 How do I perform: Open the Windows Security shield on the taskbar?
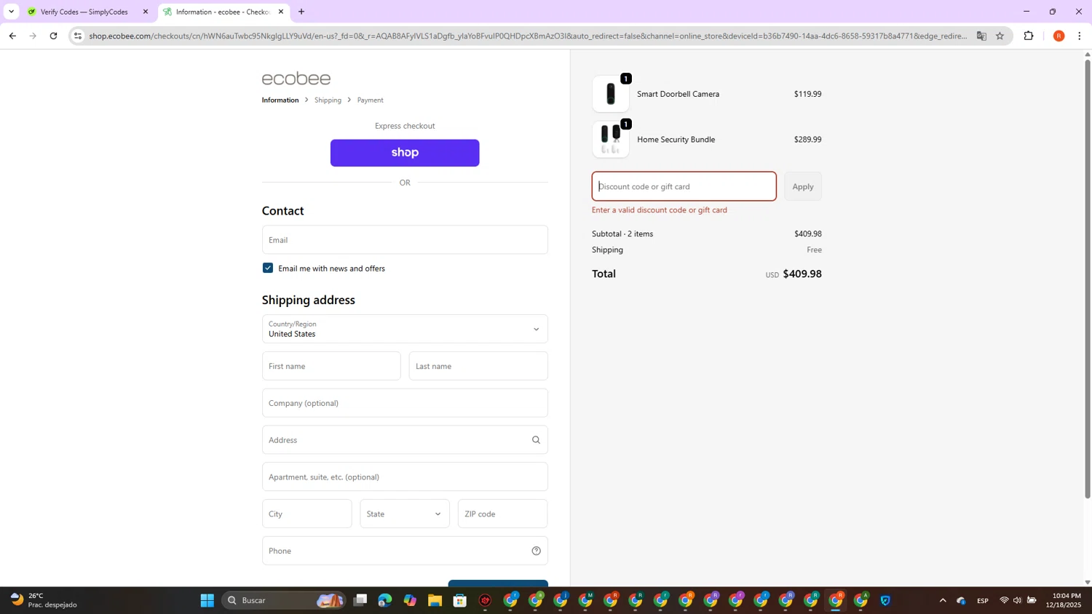tap(886, 600)
